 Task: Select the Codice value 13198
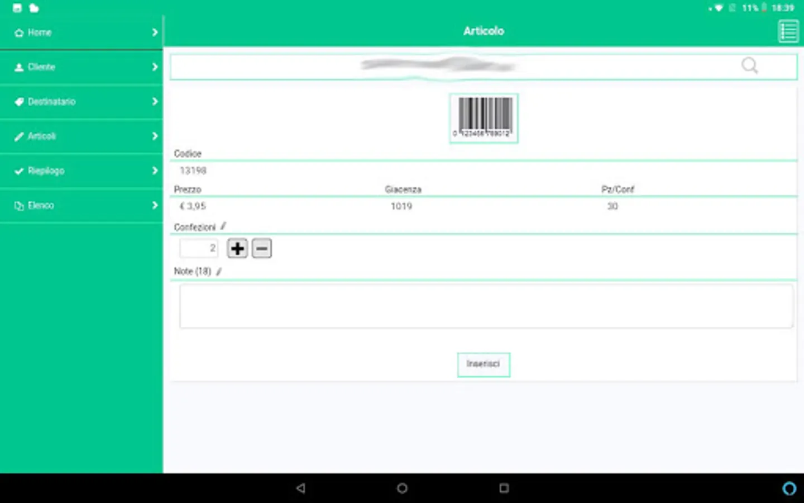[193, 170]
